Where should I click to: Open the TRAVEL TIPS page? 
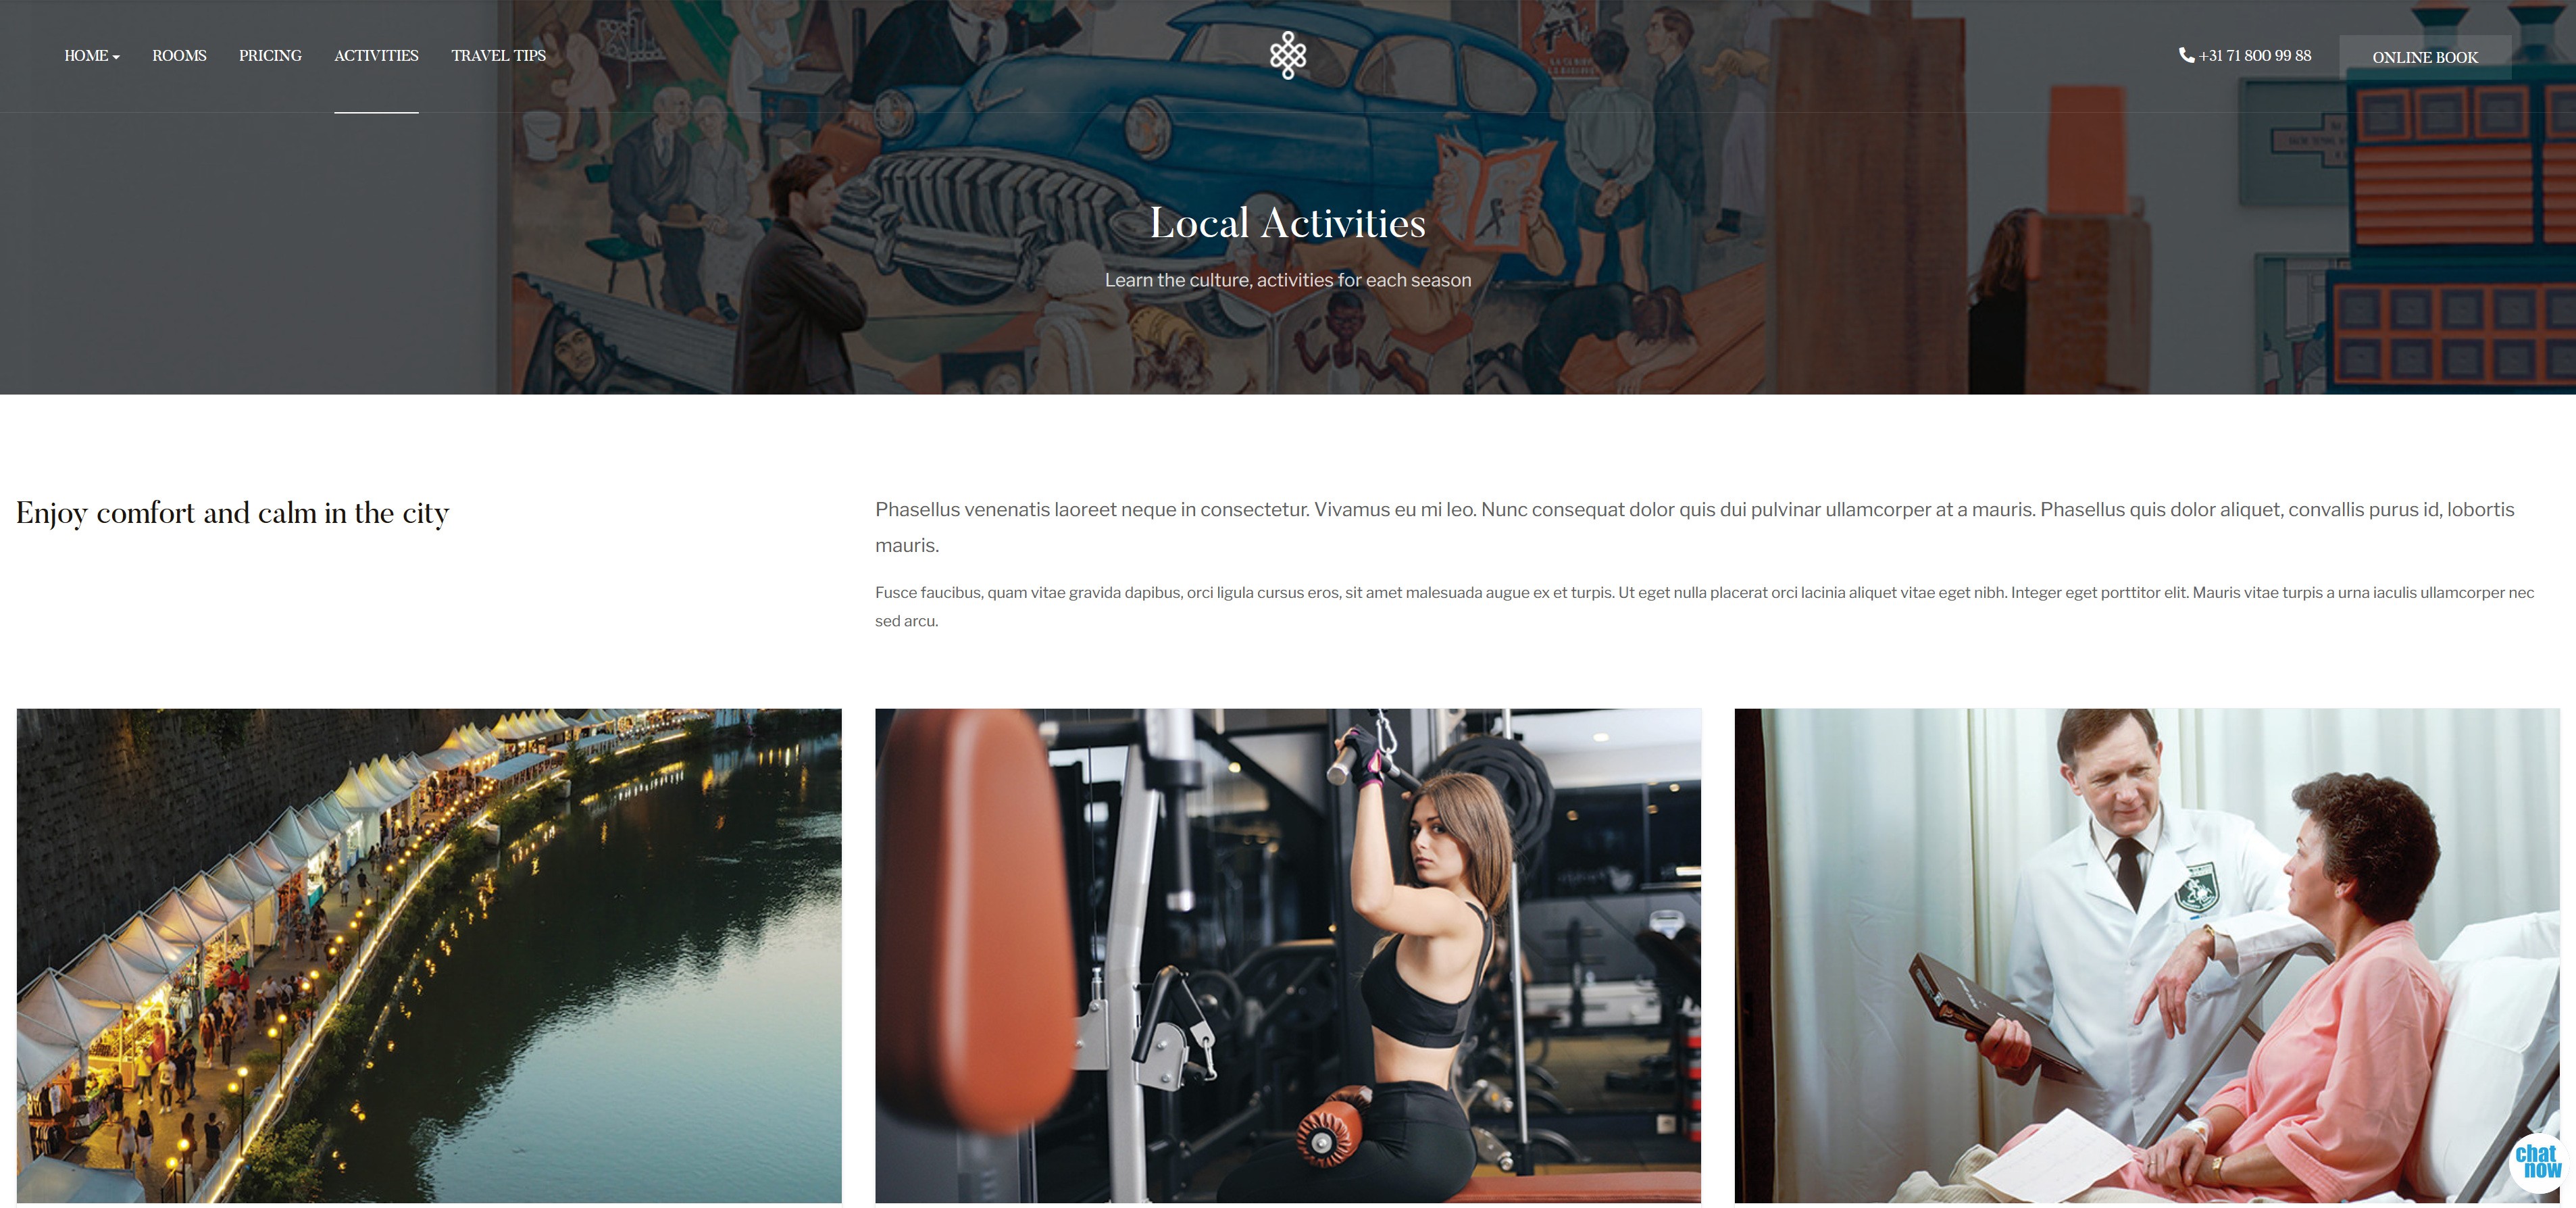498,56
